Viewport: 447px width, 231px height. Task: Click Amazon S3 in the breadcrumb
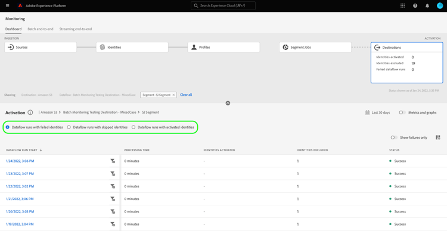click(49, 113)
